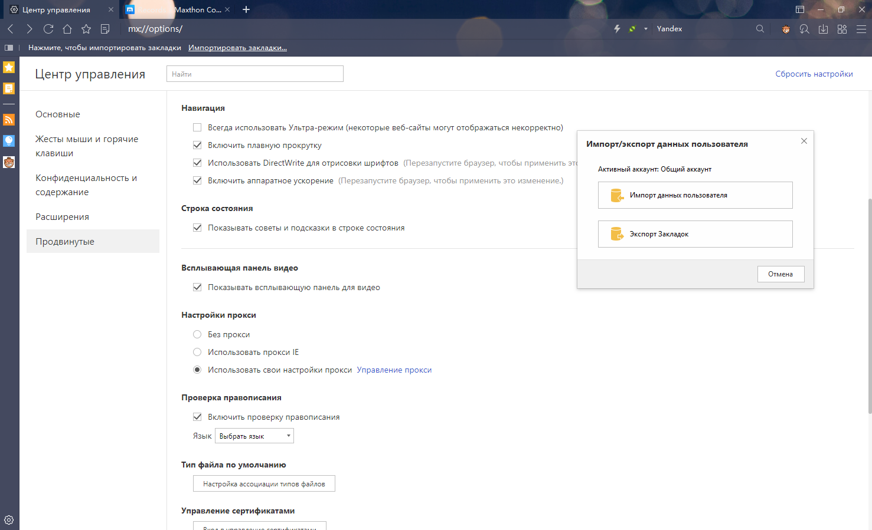Open the main menu hamburger icon

[x=861, y=29]
